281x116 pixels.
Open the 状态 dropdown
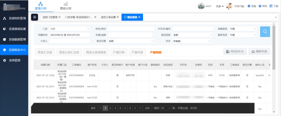(x=192, y=41)
